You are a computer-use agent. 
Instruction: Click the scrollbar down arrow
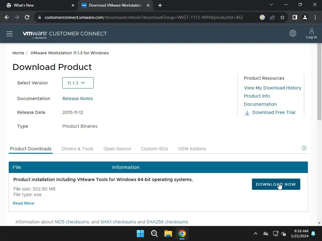(319, 223)
